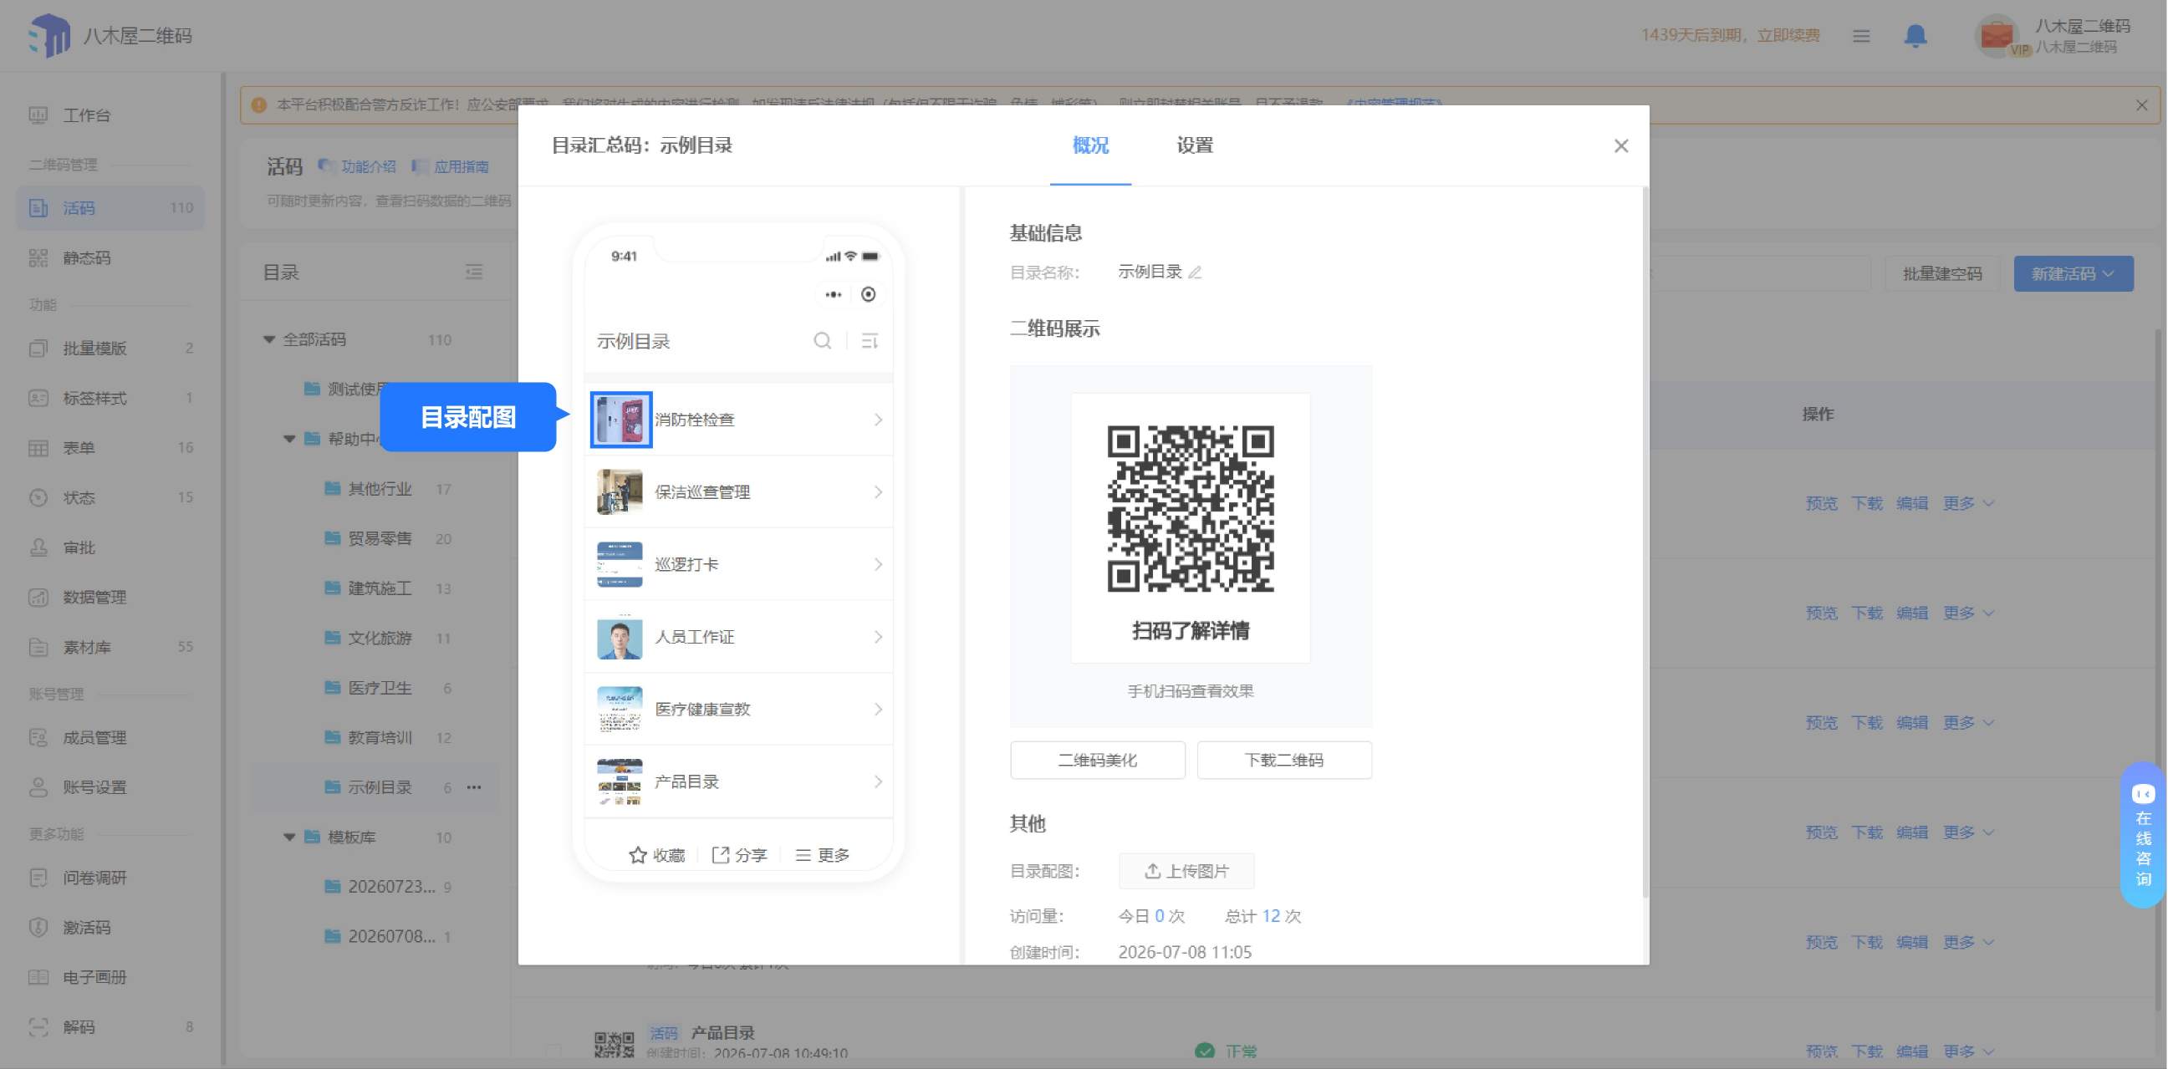Viewport: 2173px width, 1069px height.
Task: Switch to the 概况 tab
Action: 1090,146
